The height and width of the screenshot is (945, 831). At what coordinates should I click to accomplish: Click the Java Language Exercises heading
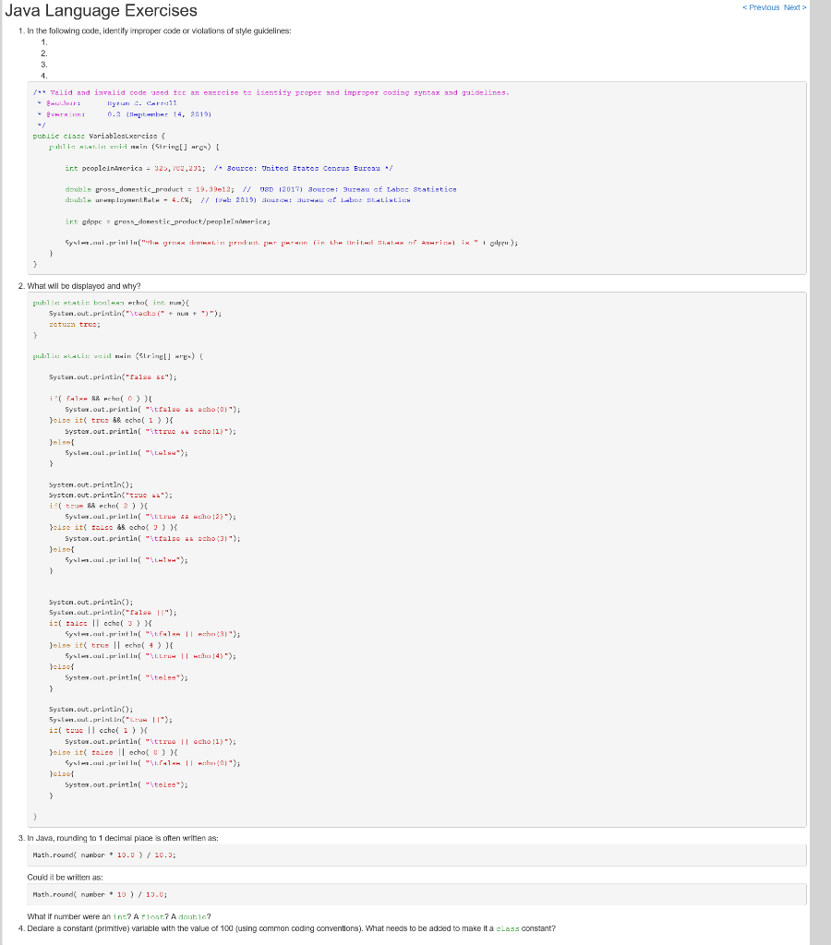coord(100,11)
